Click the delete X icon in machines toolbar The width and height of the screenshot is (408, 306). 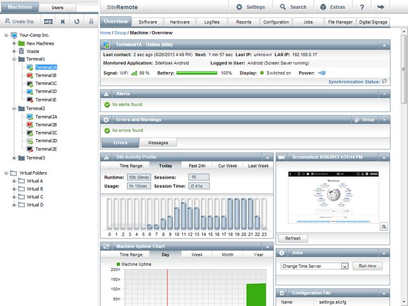63,21
